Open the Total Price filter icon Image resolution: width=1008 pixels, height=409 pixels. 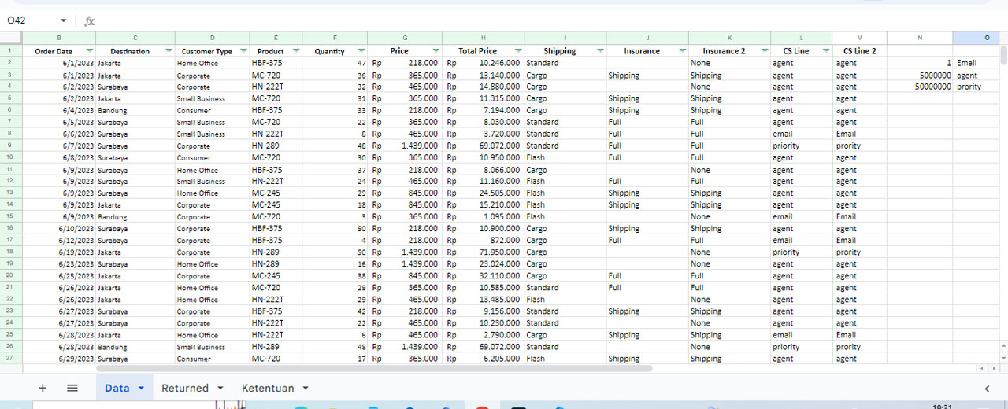[517, 51]
